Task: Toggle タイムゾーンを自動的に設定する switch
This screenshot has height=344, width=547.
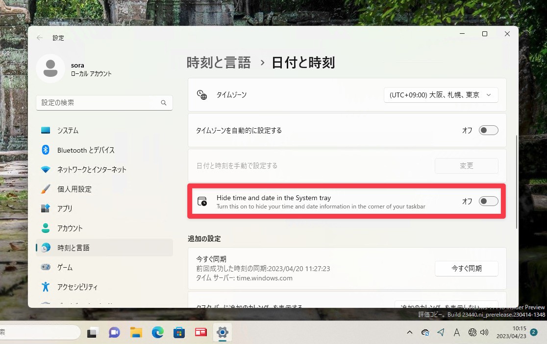Action: click(488, 131)
